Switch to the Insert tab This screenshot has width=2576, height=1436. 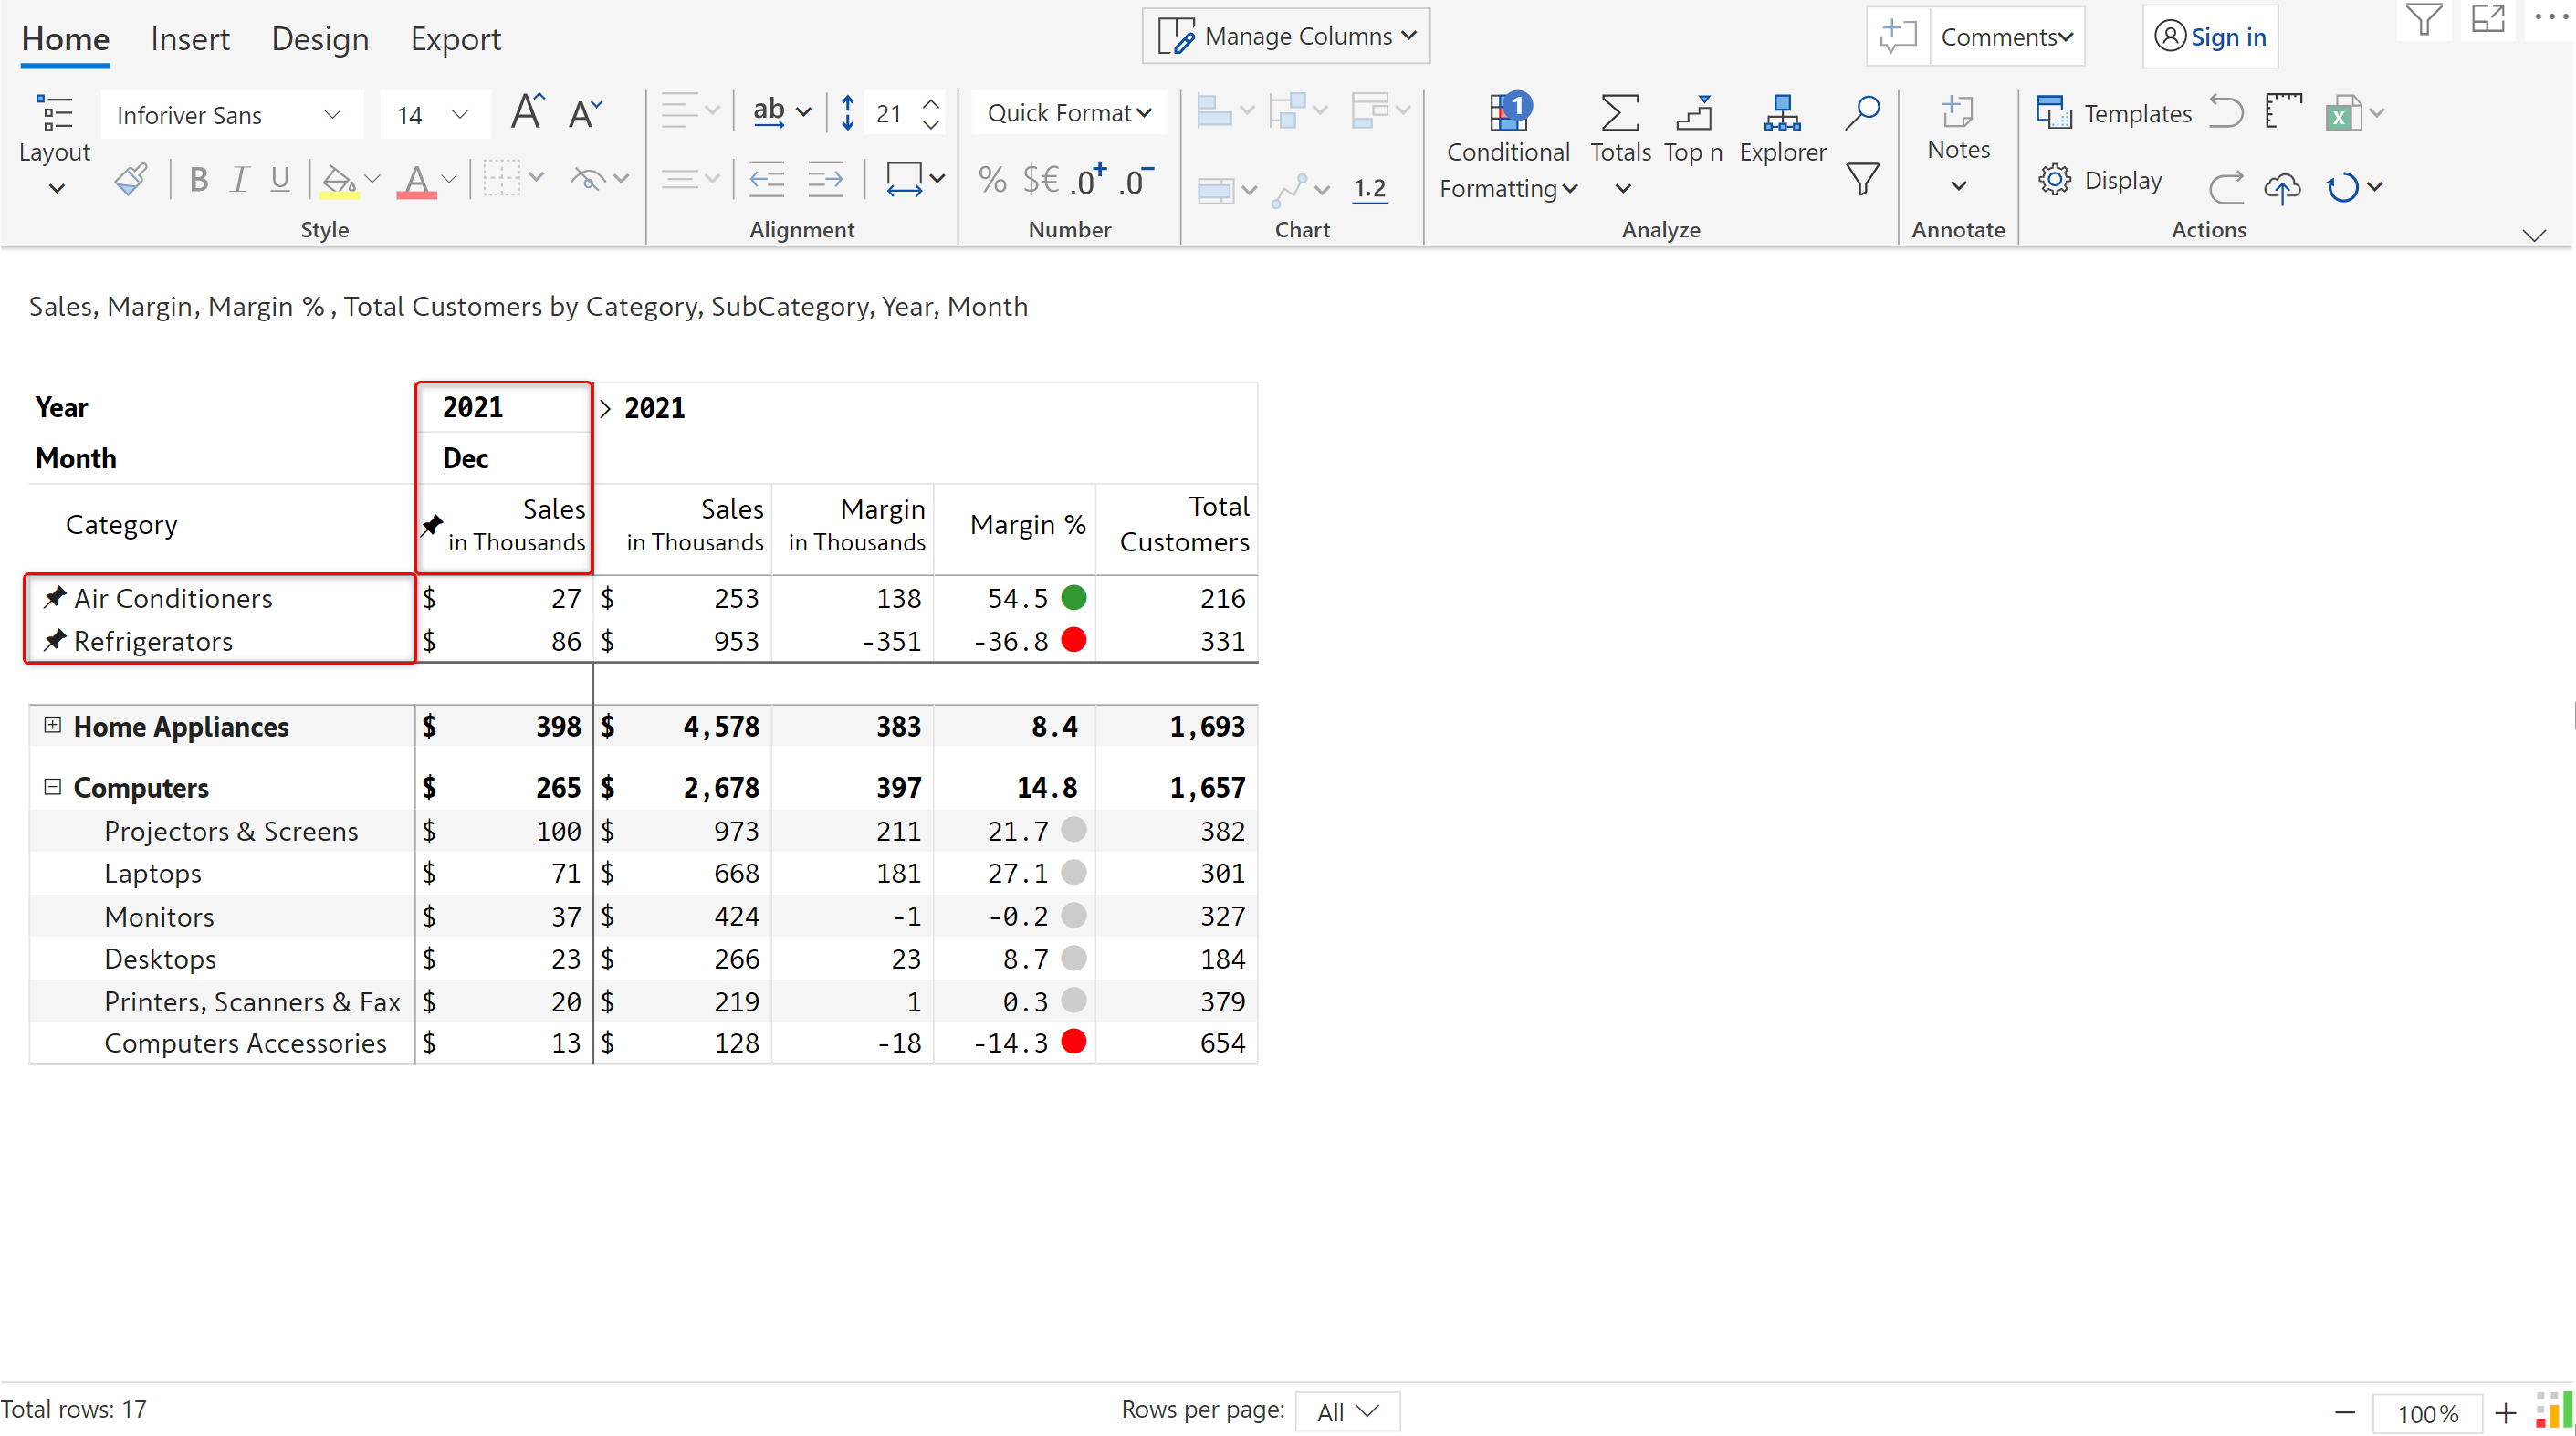pyautogui.click(x=190, y=39)
